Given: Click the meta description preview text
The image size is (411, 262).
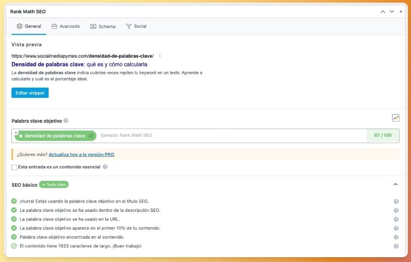Looking at the screenshot, I should coord(107,76).
